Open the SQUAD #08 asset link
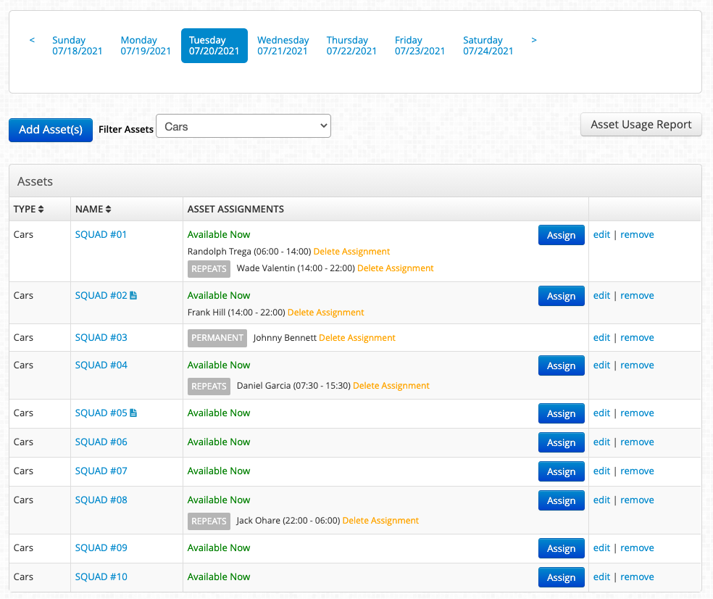 tap(101, 500)
